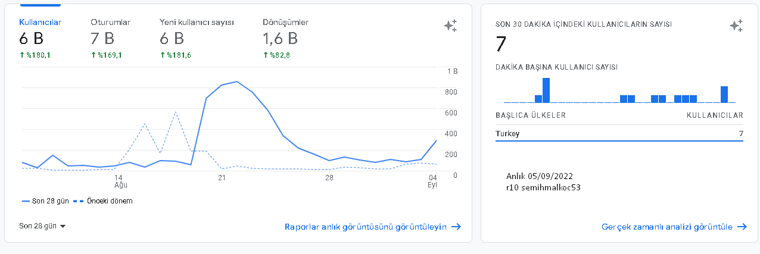The image size is (760, 254).
Task: Click the chart peak near 21 Ağu
Action: (x=236, y=81)
